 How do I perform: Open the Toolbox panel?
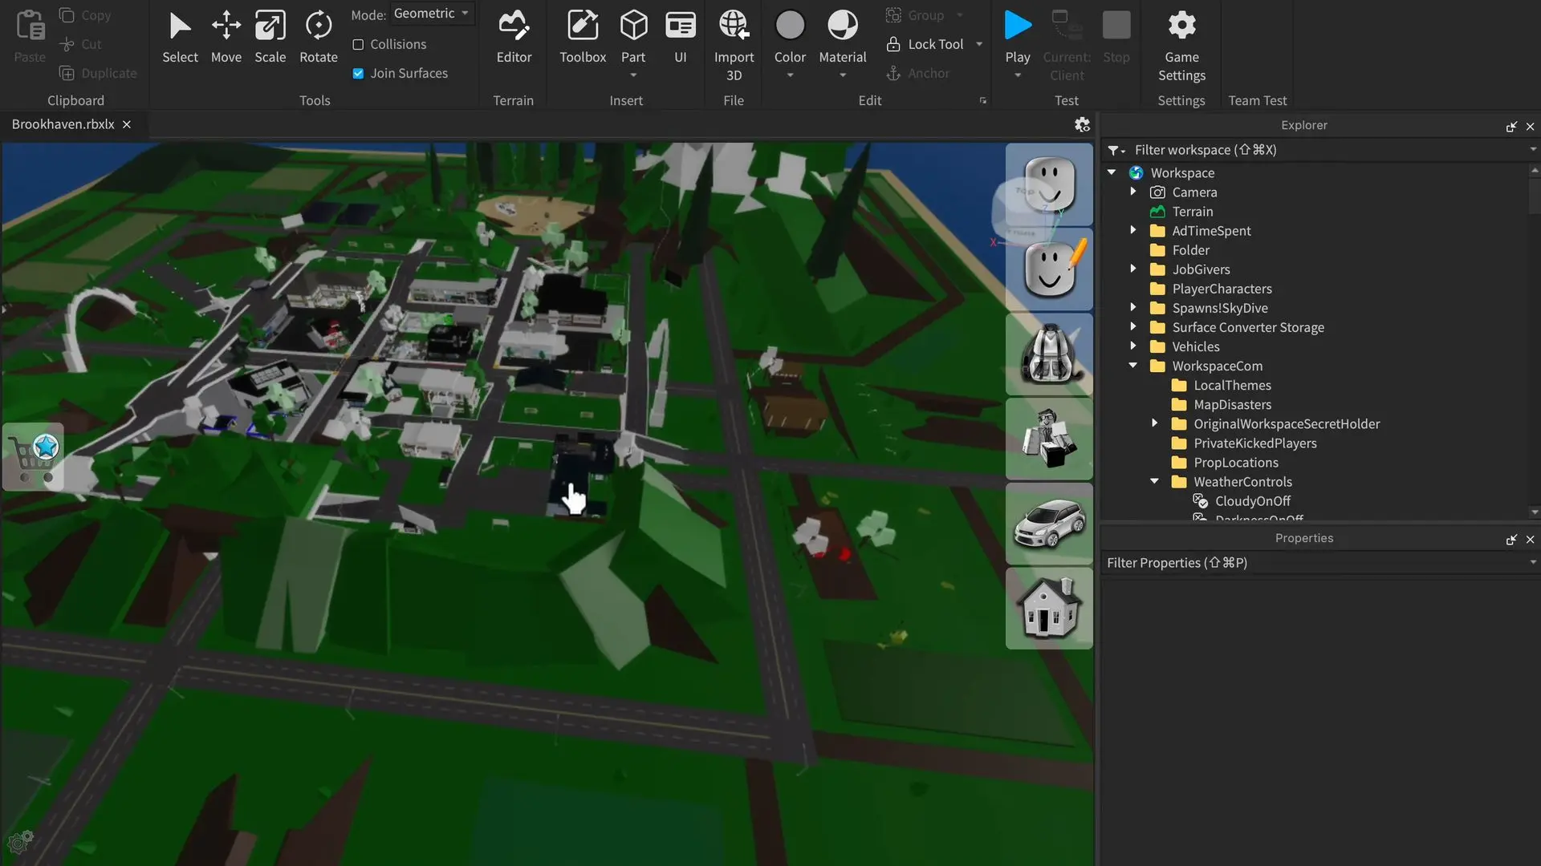coord(583,37)
